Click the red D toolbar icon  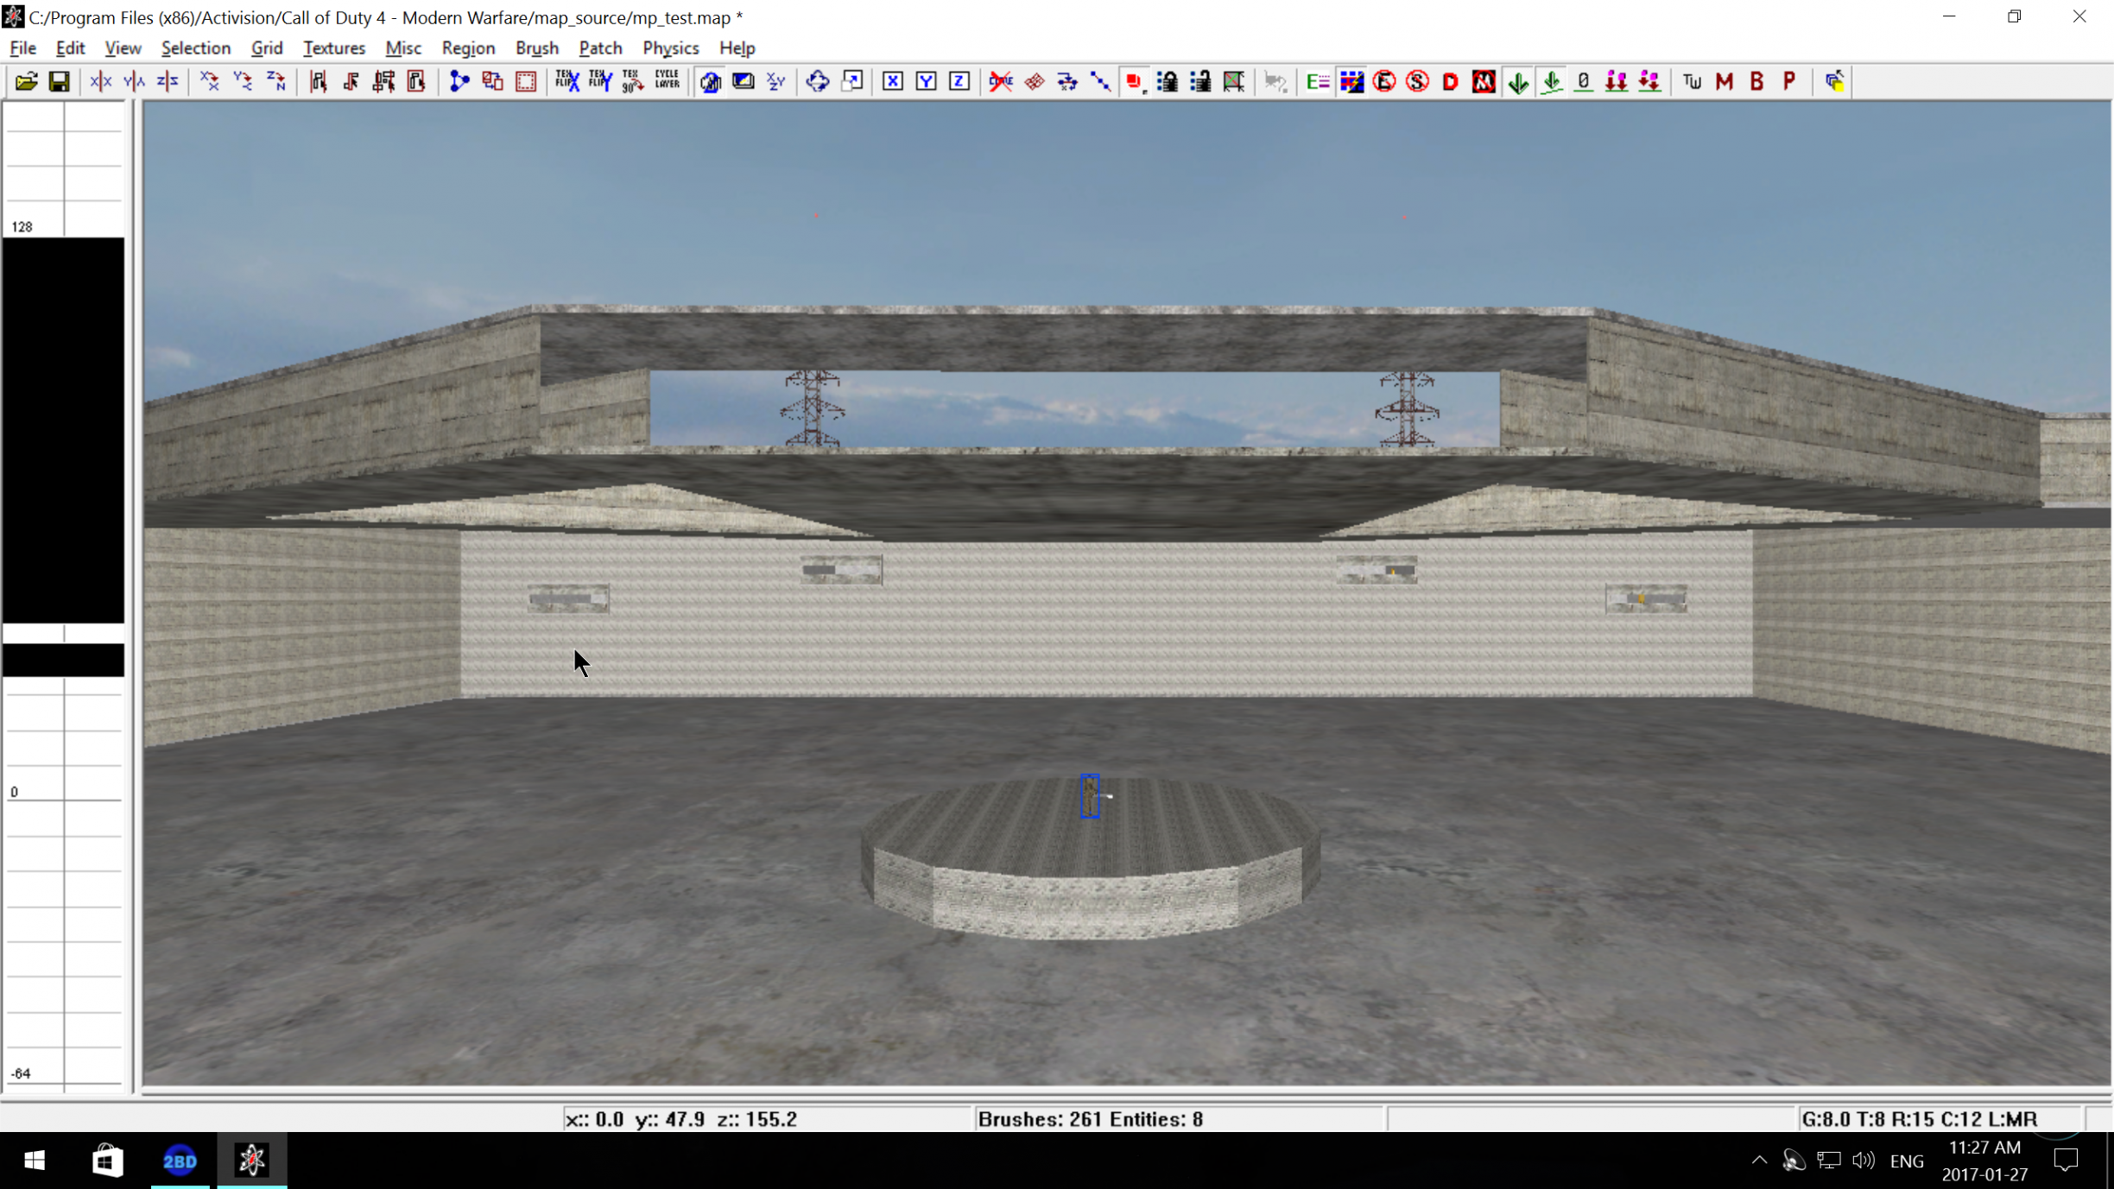pyautogui.click(x=1451, y=81)
